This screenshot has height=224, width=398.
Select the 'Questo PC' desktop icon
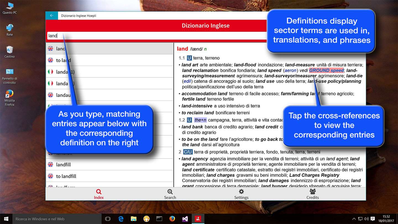[10, 8]
